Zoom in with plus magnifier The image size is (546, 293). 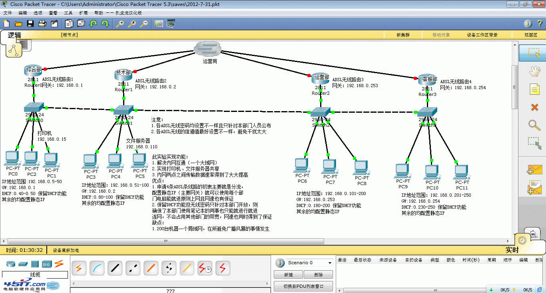click(x=120, y=24)
